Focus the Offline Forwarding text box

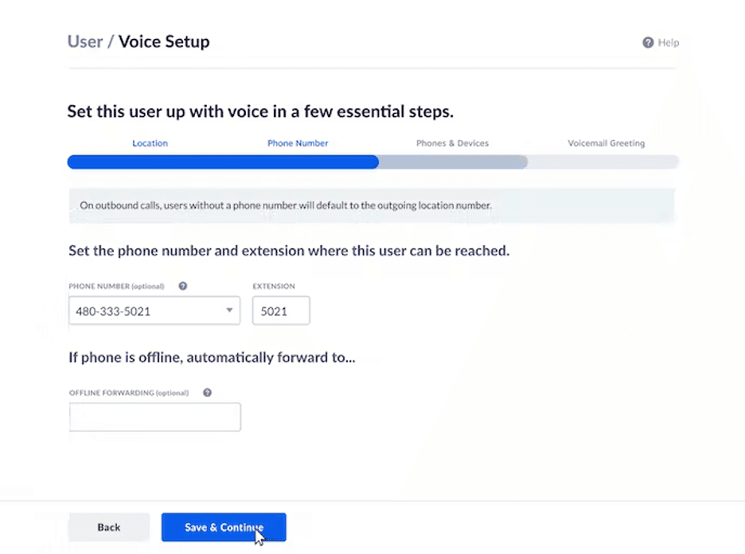point(155,417)
